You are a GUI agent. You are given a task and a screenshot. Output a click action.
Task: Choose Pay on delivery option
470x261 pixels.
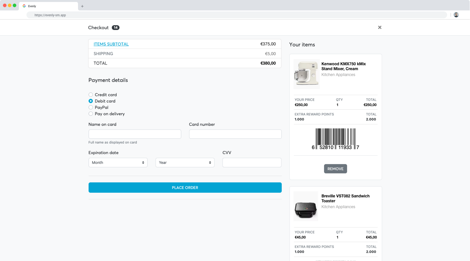coord(91,114)
